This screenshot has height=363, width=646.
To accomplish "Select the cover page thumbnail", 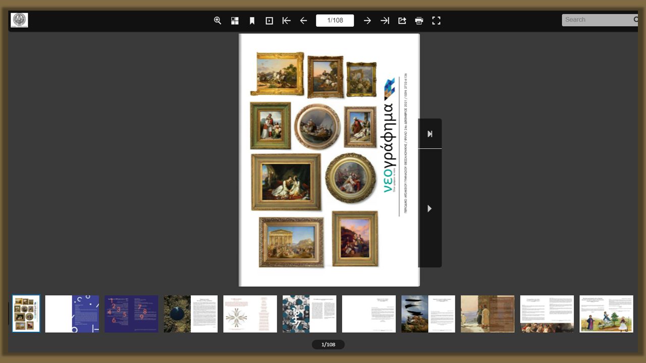I will point(26,314).
